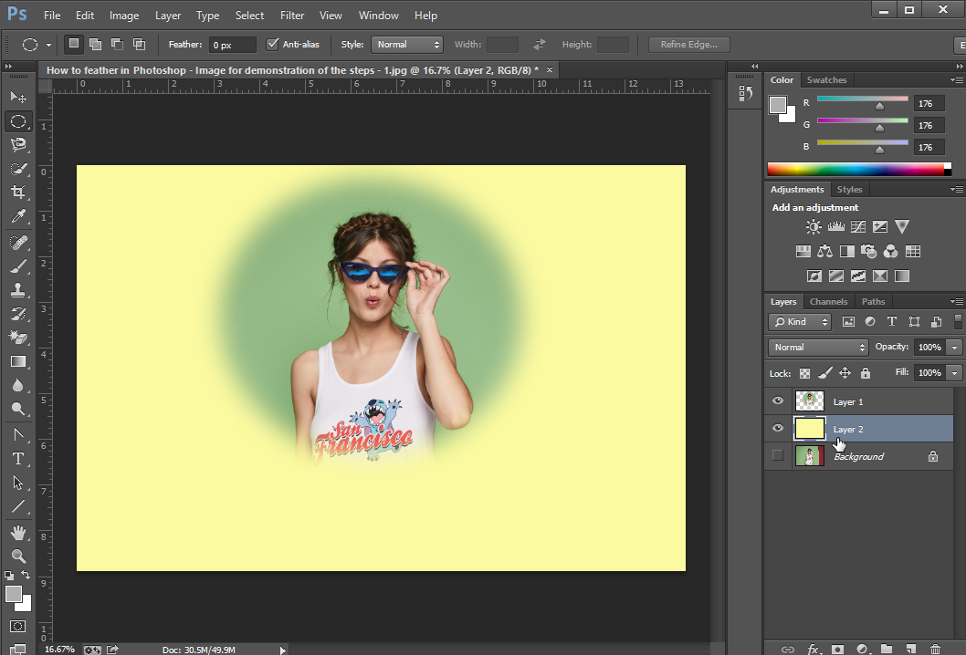Viewport: 966px width, 655px height.
Task: Open the Filter menu
Action: pos(291,15)
